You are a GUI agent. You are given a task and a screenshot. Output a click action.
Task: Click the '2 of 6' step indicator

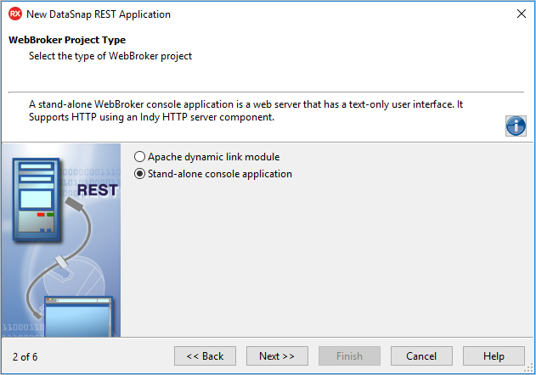[25, 357]
